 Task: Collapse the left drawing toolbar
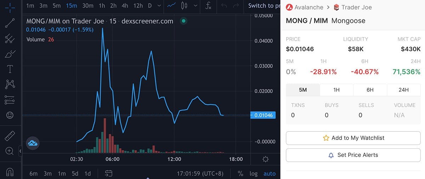(x=20, y=151)
